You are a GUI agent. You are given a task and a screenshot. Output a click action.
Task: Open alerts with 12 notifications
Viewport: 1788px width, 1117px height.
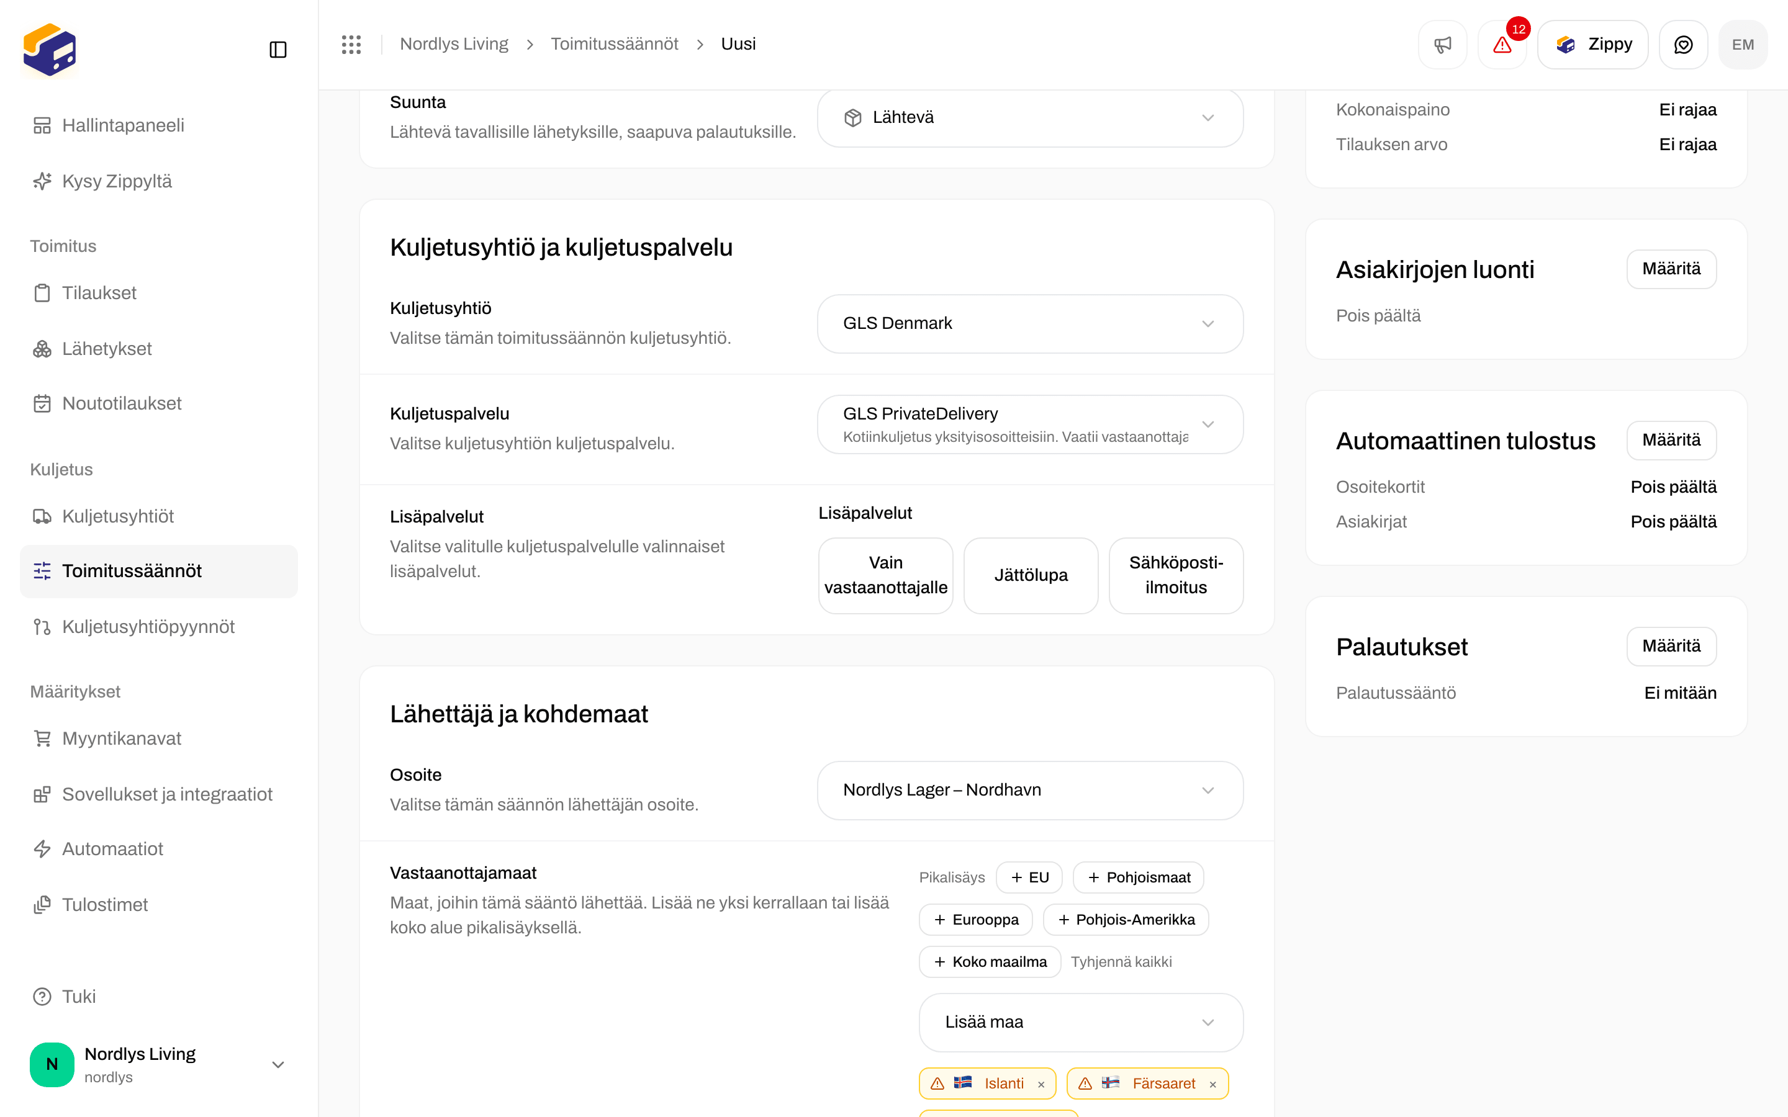(1502, 44)
